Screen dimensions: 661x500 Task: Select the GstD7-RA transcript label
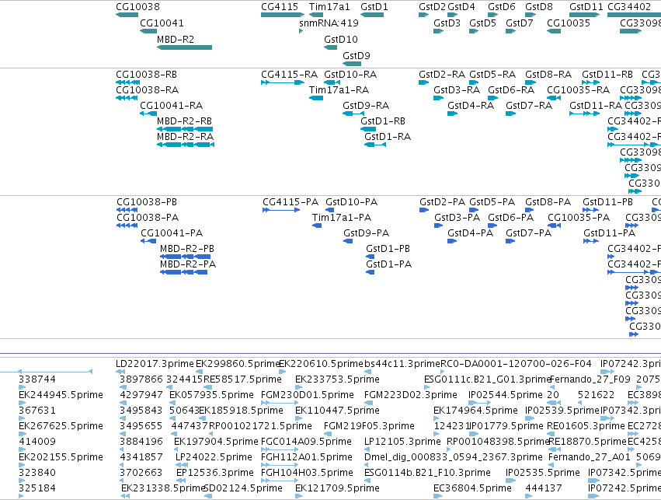click(x=529, y=106)
